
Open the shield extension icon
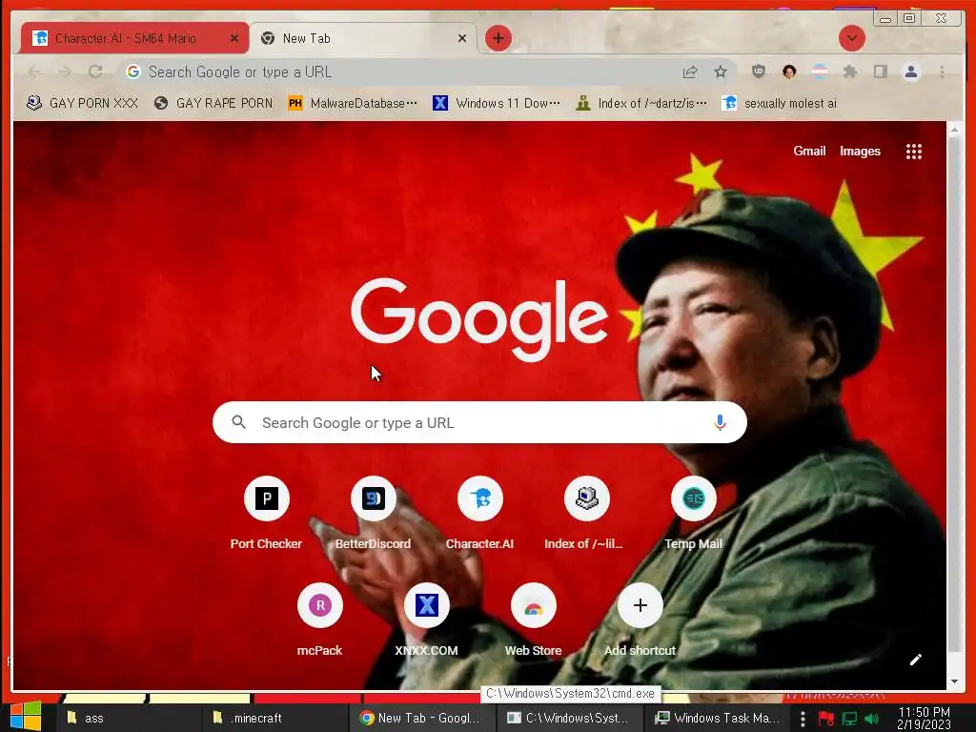tap(758, 71)
